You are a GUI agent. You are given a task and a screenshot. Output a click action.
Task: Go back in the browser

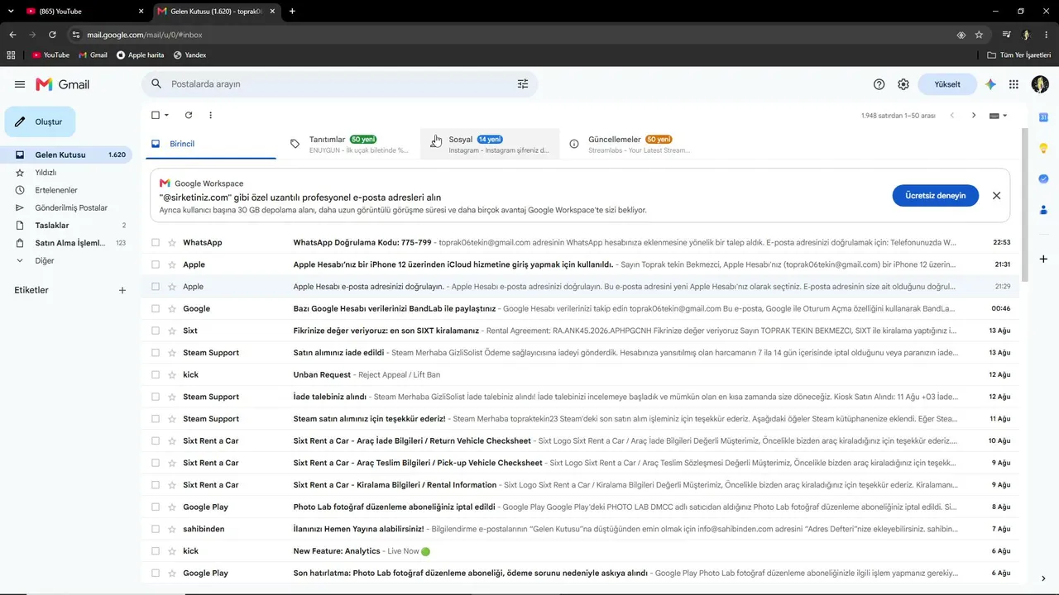[12, 35]
